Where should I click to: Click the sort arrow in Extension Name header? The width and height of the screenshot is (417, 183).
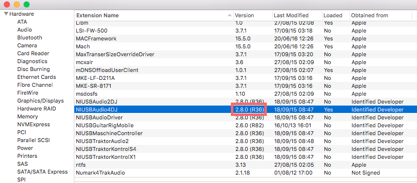(x=229, y=16)
